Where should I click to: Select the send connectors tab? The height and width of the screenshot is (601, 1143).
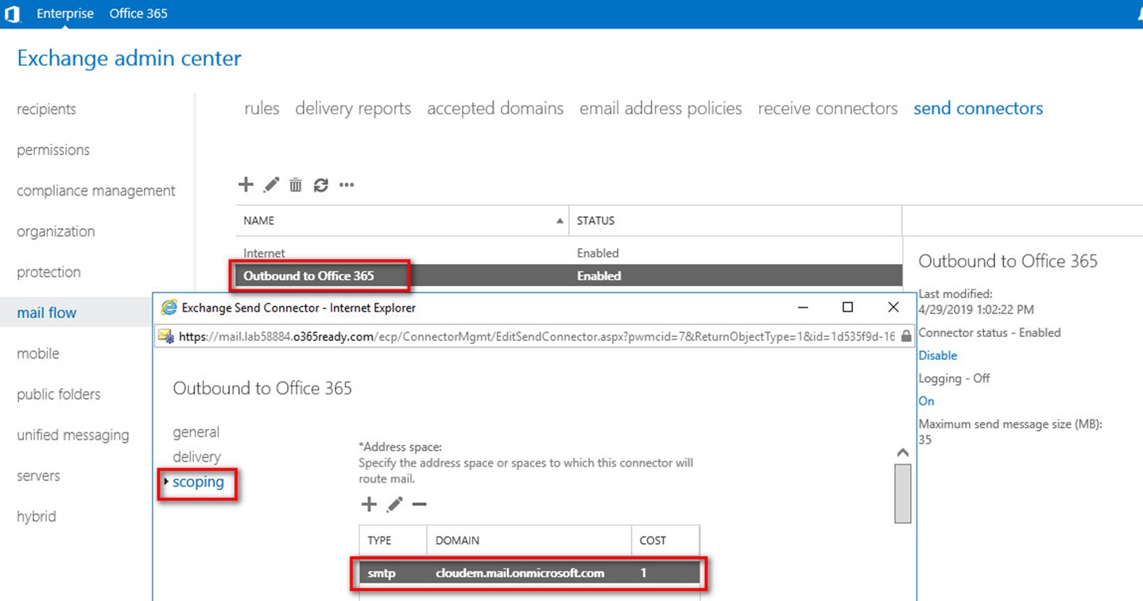tap(978, 108)
